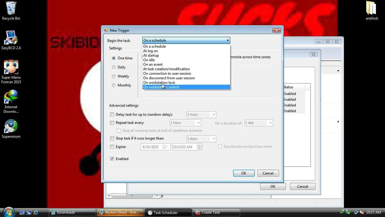
Task: Choose At task creation/modification option
Action: click(186, 69)
